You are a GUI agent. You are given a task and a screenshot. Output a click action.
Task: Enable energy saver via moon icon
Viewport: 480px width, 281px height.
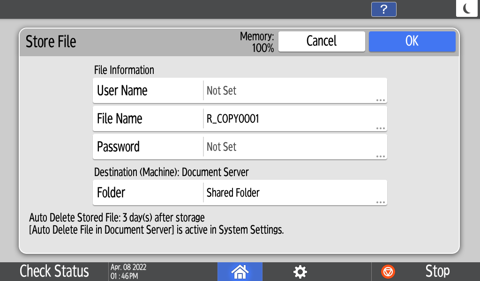tap(466, 8)
